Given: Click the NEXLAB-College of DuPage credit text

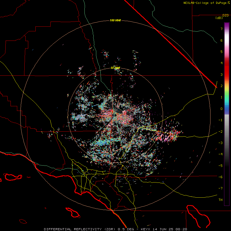Looking at the screenshot, I should pyautogui.click(x=205, y=3).
